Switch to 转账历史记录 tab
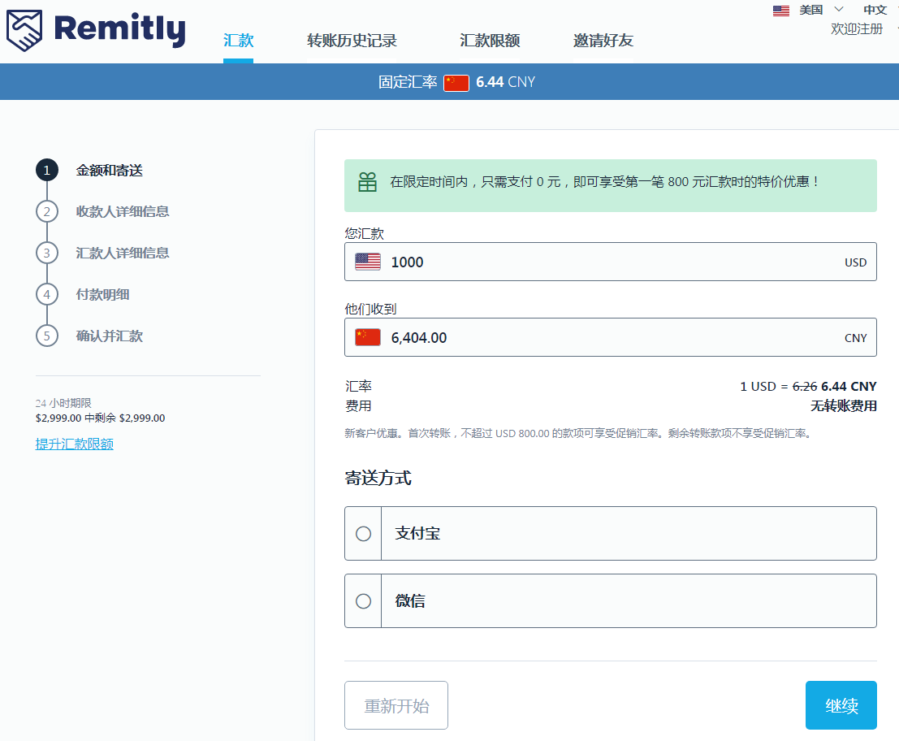Viewport: 899px width, 741px height. click(352, 41)
